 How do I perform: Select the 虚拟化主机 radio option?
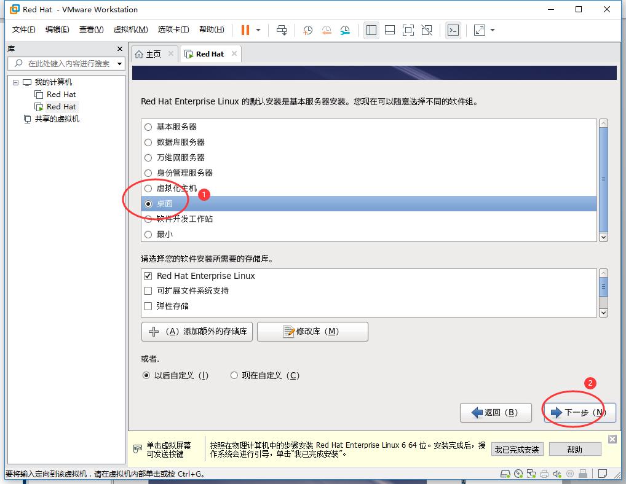[x=148, y=188]
